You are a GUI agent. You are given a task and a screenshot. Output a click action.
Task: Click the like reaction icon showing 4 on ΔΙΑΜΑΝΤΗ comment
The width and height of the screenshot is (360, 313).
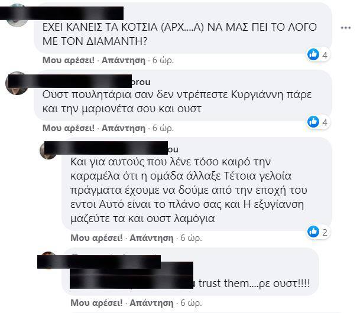pos(313,54)
